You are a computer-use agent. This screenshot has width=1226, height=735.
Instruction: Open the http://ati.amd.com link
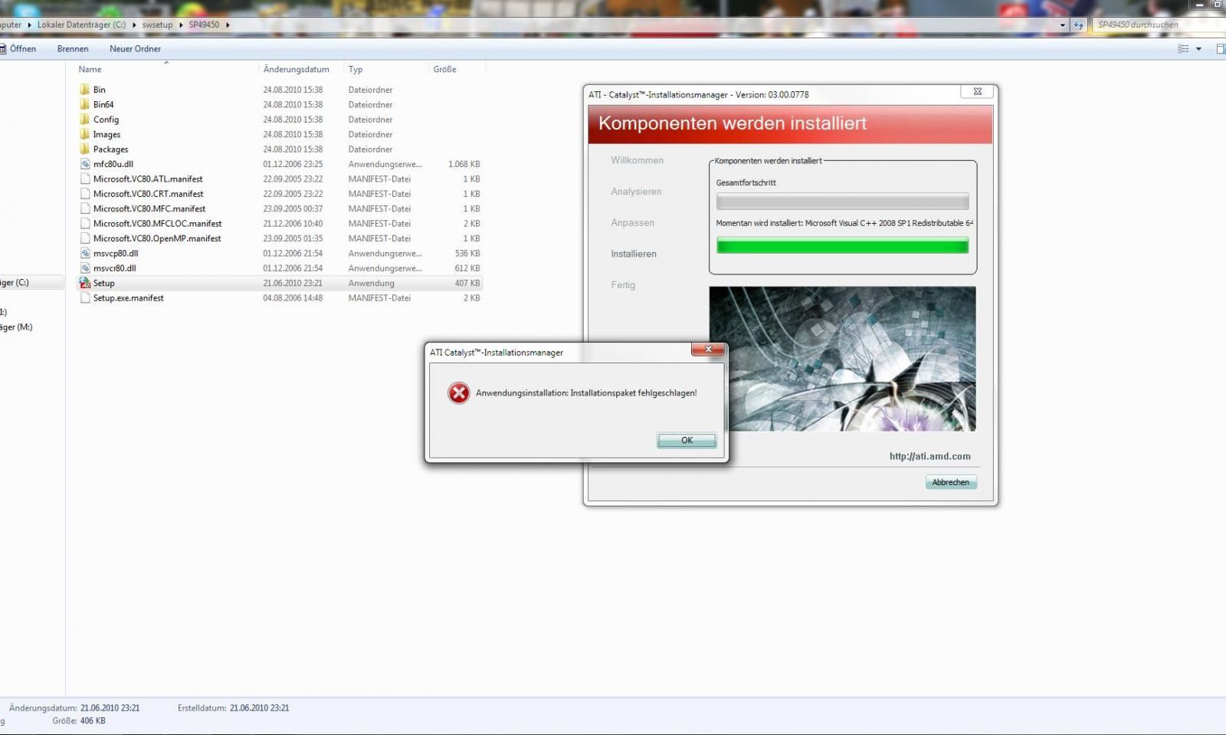coord(929,456)
